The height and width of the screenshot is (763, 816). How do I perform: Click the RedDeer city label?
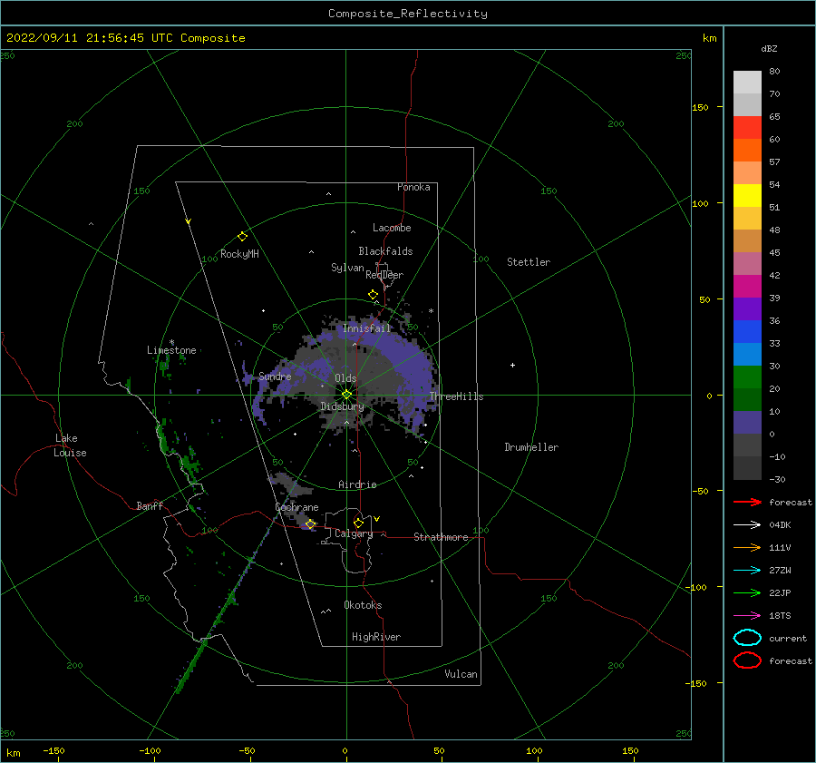384,275
